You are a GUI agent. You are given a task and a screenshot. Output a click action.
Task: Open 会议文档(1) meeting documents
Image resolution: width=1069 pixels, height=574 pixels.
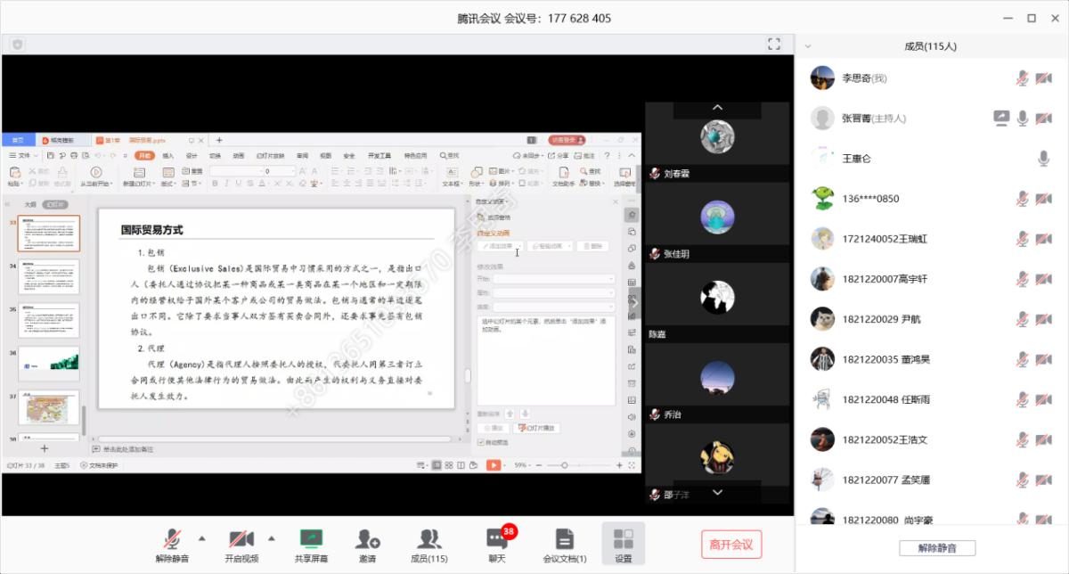click(x=564, y=543)
